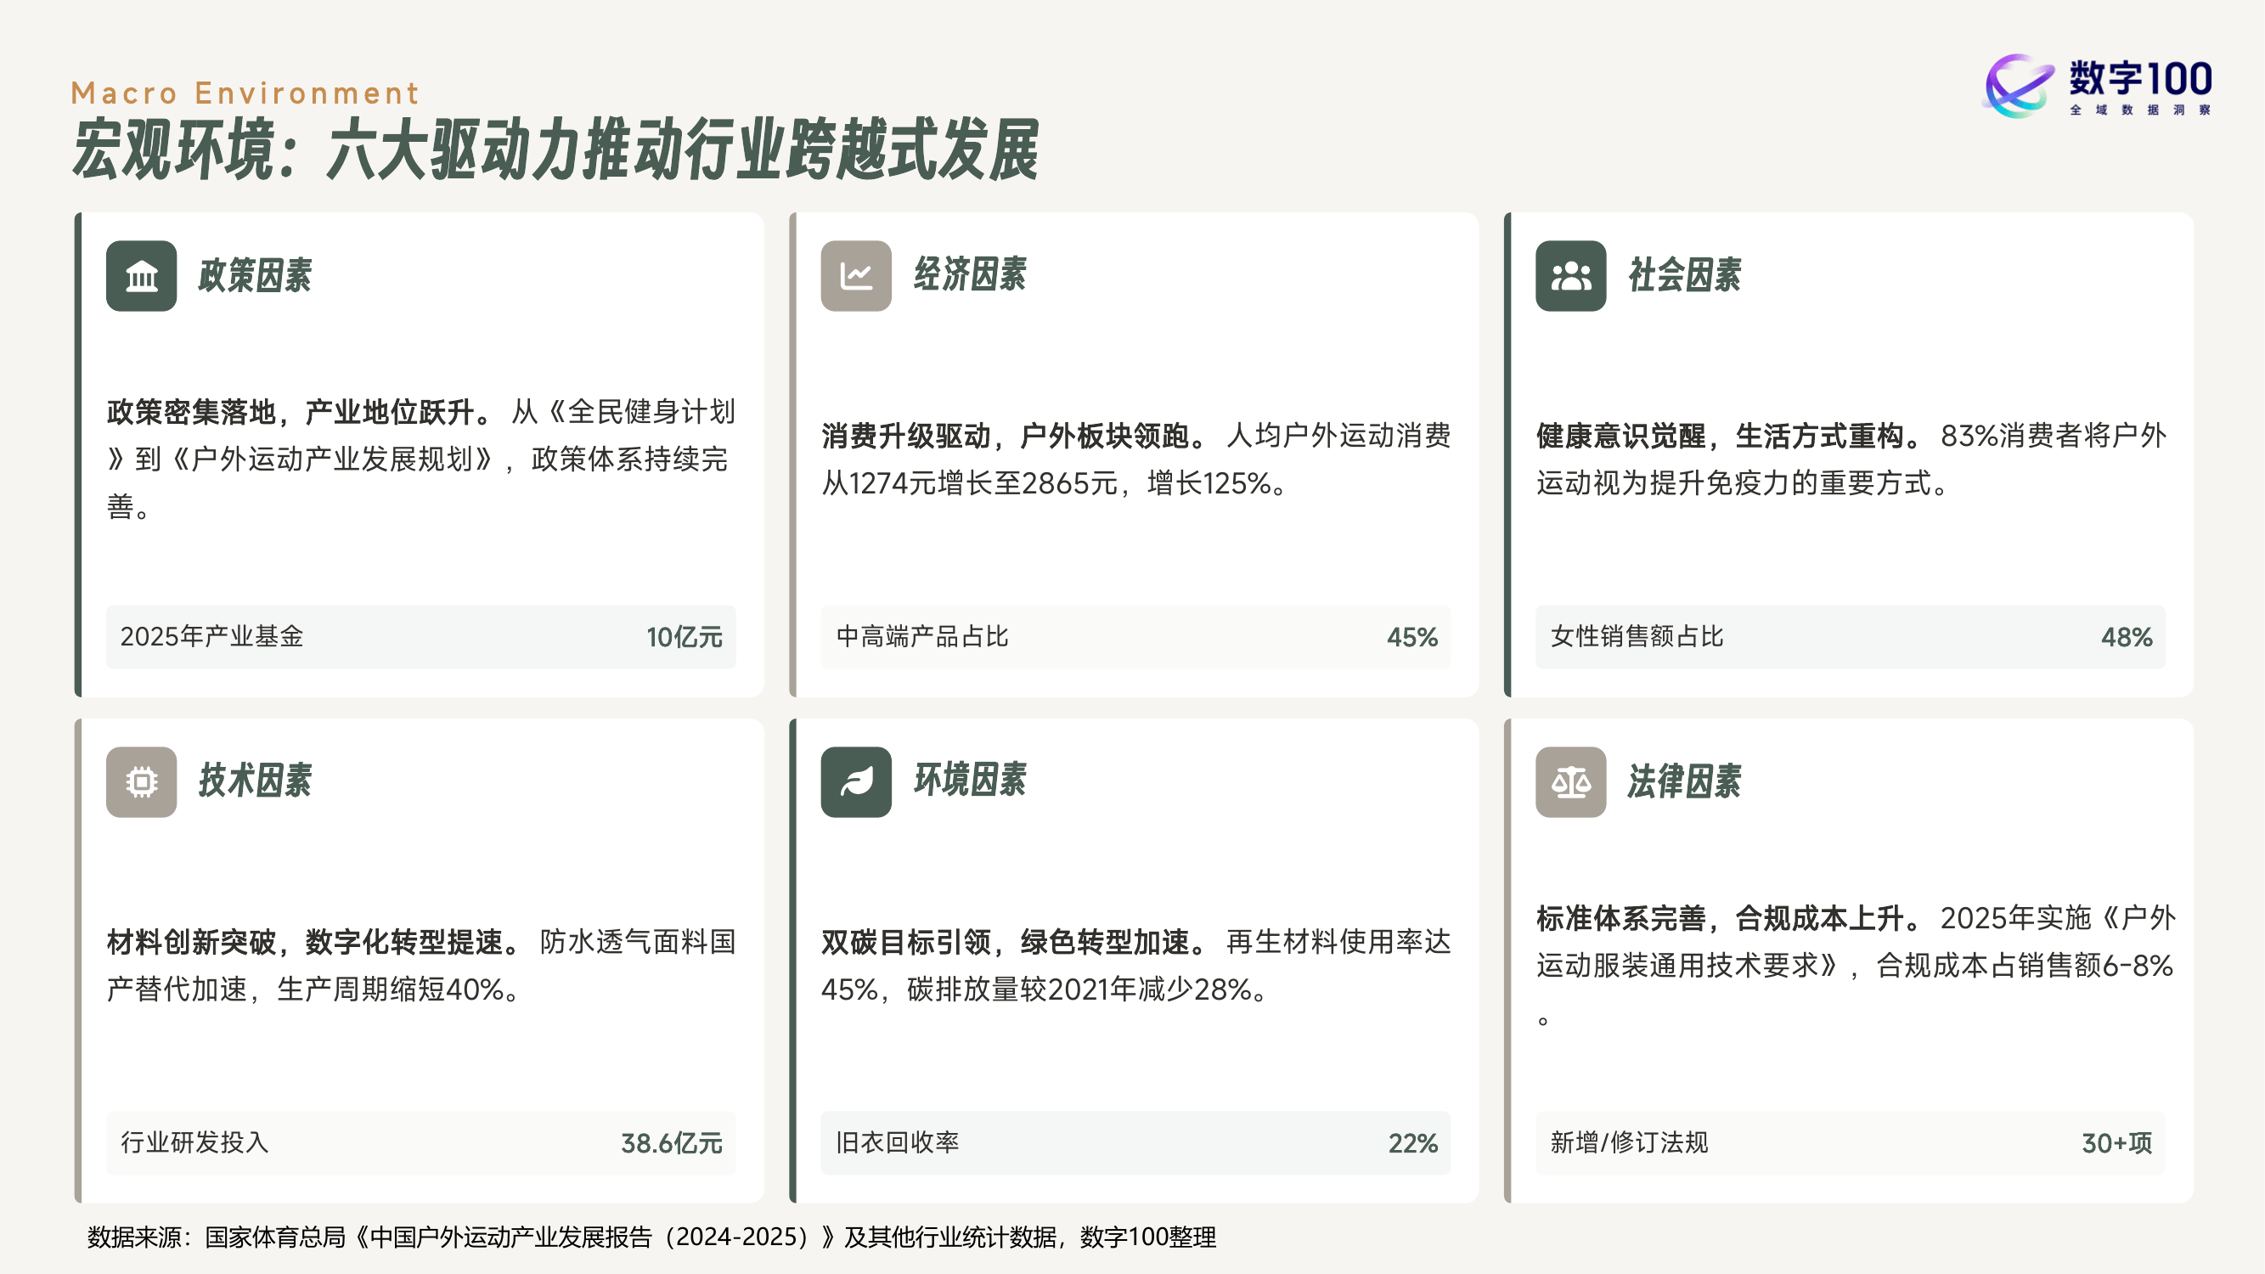Click the 行业研发投入 38.6亿元 stat row
Screen dimensions: 2265x1274
(x=420, y=1142)
